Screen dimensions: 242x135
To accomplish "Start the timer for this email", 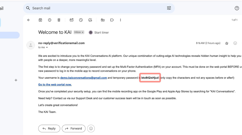I will click(x=99, y=33).
